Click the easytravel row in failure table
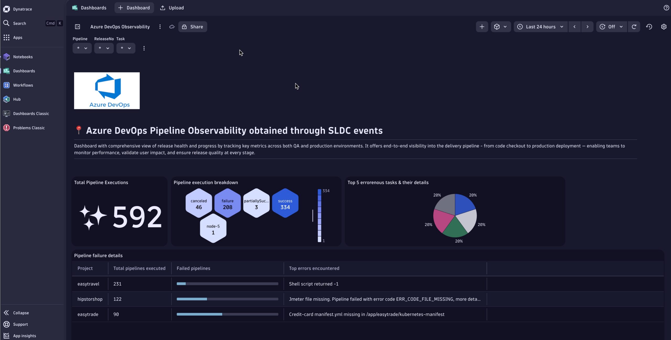 click(88, 284)
